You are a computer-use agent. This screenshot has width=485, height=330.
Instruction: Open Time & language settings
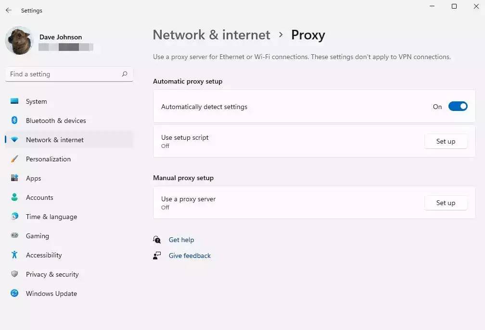click(51, 217)
